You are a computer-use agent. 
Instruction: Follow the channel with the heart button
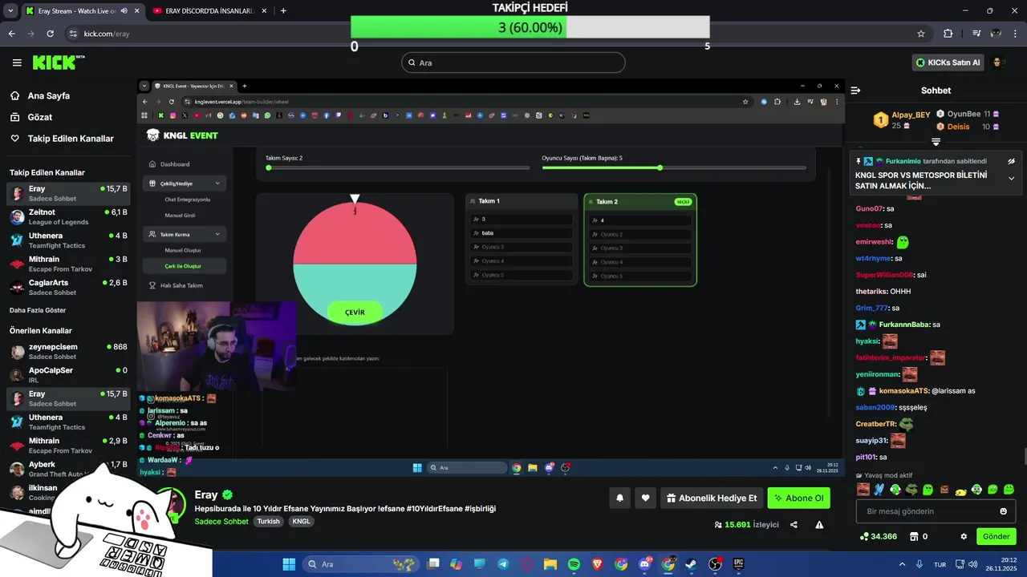[x=645, y=498]
